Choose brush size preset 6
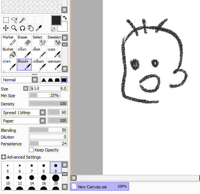 (20, 168)
